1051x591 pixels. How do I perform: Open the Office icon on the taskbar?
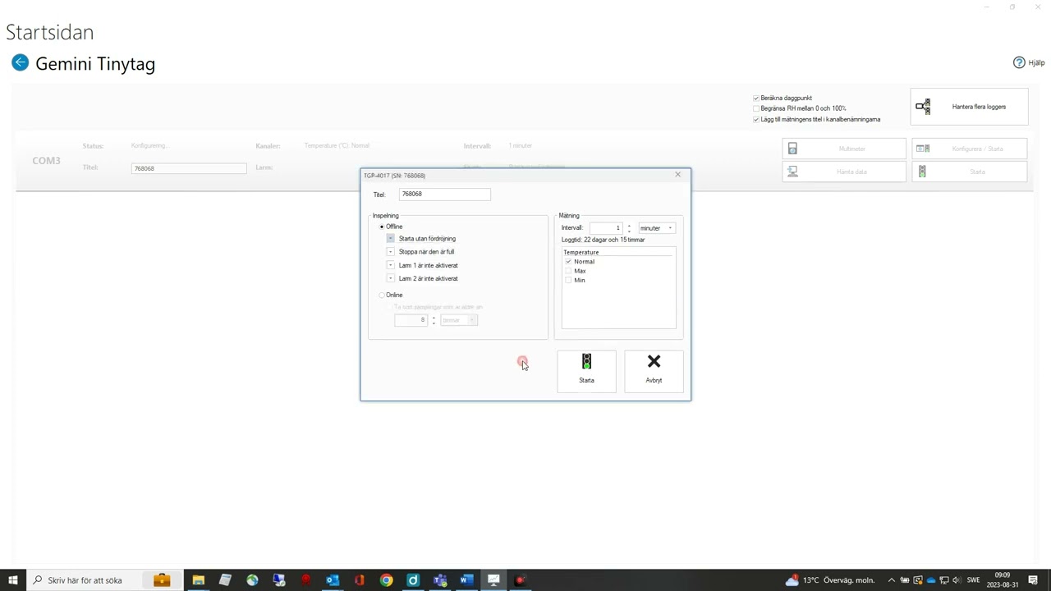click(x=360, y=580)
